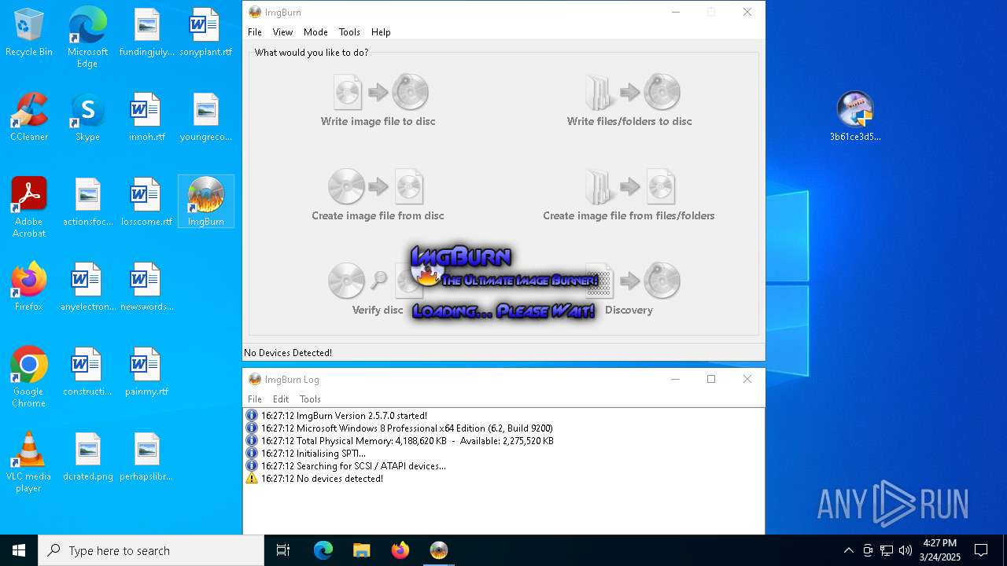Click the No devices detected log warning
Image resolution: width=1007 pixels, height=566 pixels.
322,479
